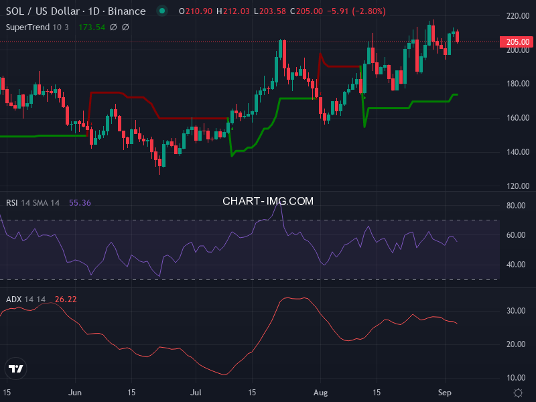Select the SuperTrend 10 3 indicator label

point(38,27)
